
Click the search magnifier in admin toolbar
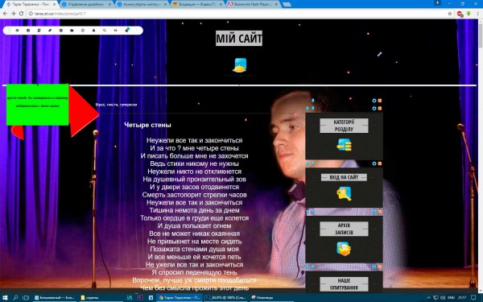[105, 31]
